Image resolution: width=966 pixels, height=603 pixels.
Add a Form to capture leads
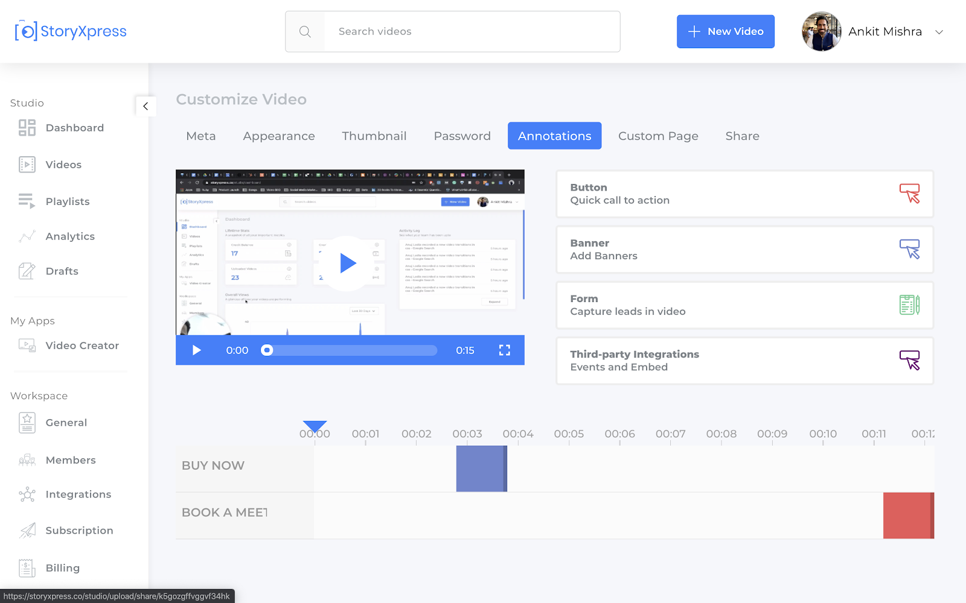[745, 305]
